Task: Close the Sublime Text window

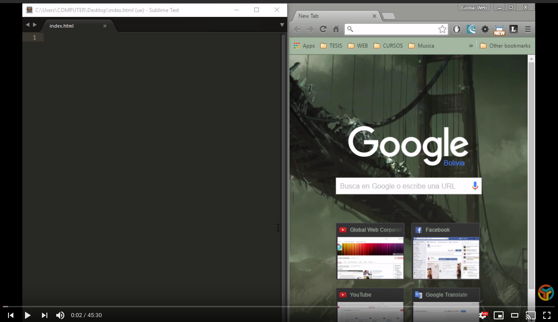Action: click(x=277, y=10)
